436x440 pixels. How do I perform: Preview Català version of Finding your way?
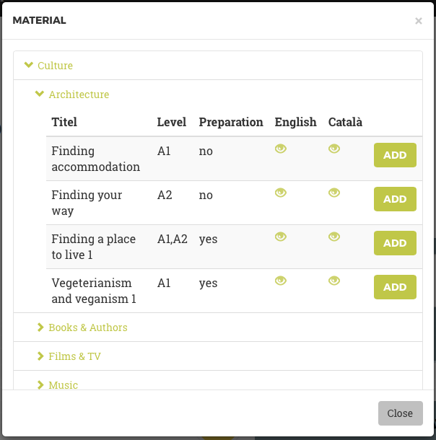tap(334, 193)
